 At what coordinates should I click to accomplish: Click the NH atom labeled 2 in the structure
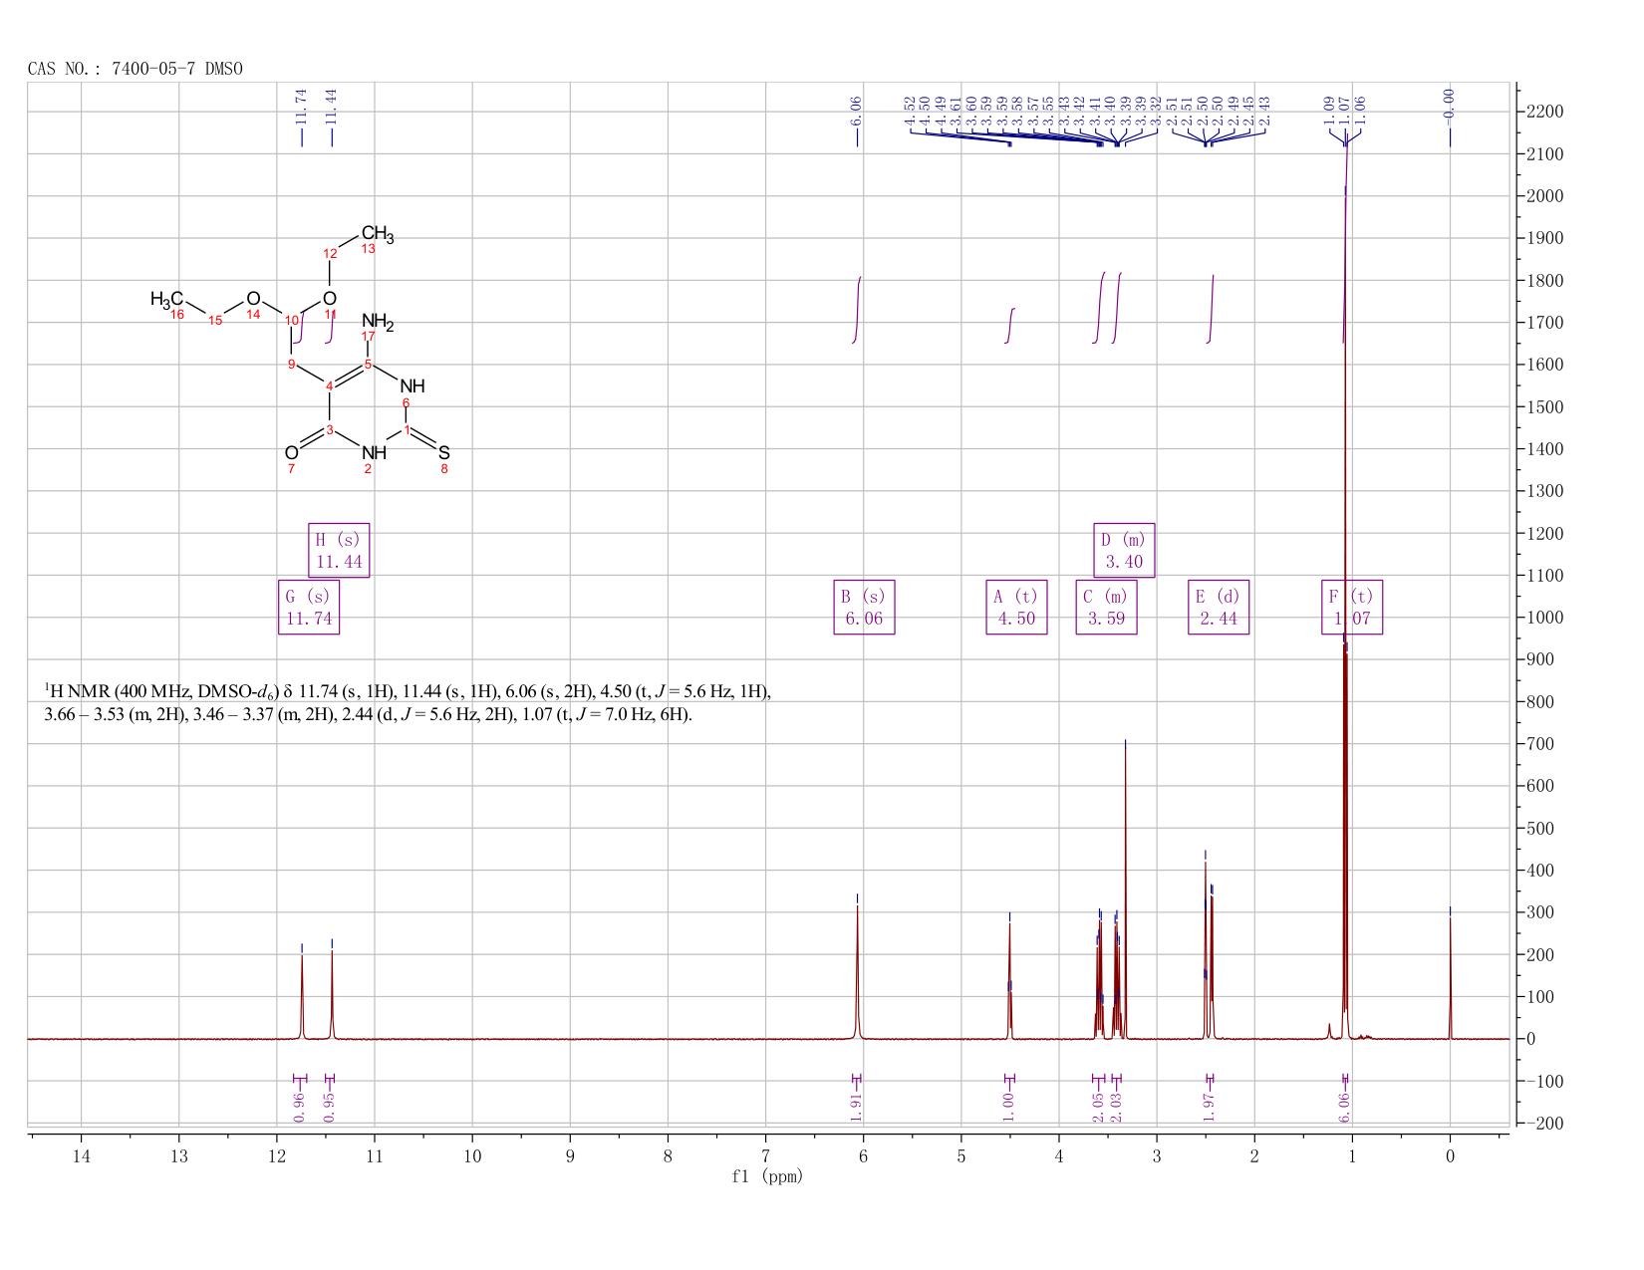[x=374, y=453]
